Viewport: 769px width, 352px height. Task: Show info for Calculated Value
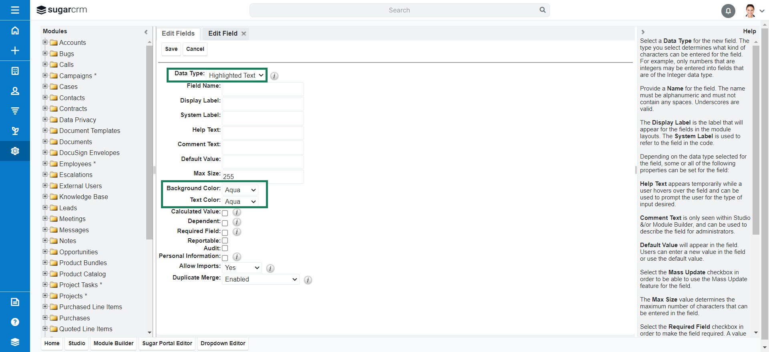pos(237,212)
